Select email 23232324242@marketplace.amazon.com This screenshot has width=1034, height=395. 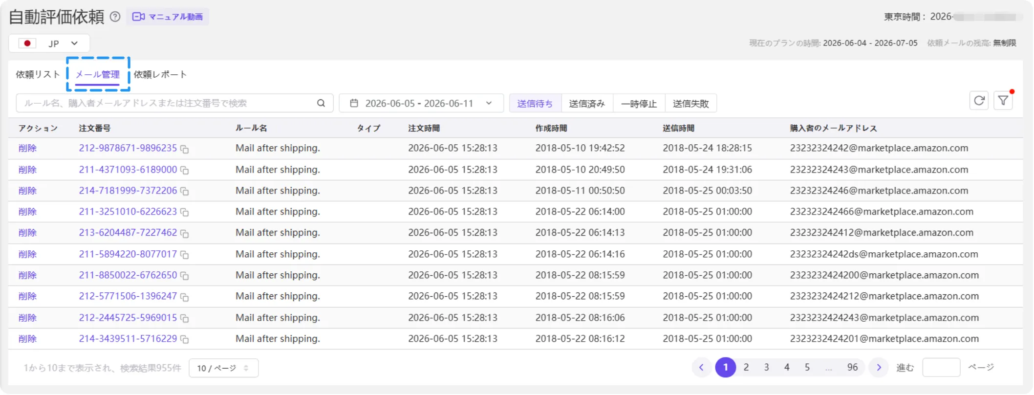[x=879, y=148]
